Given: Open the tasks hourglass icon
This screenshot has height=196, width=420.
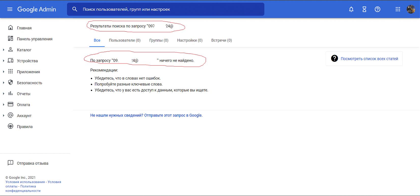Looking at the screenshot, I should point(364,9).
